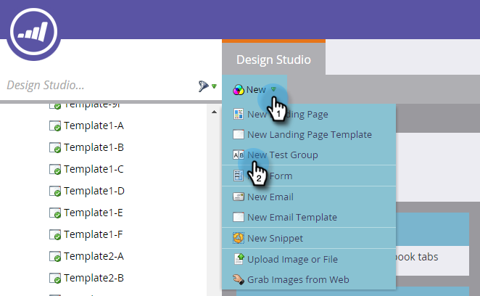Click the Grab Images from Web icon

[x=238, y=279]
